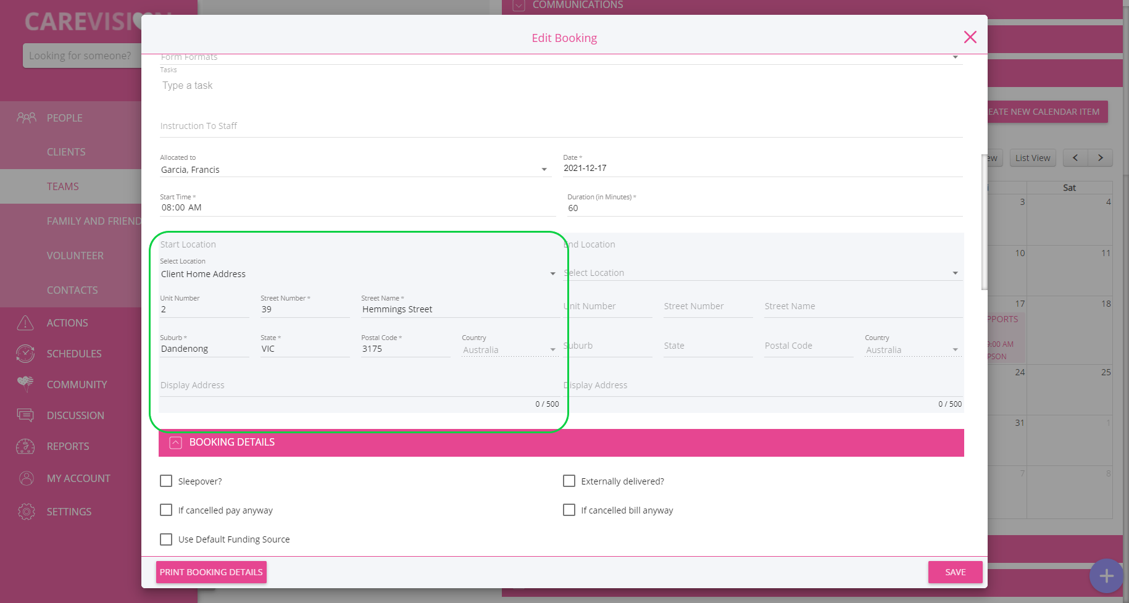
Task: Open the Form Formats dropdown
Action: 561,57
